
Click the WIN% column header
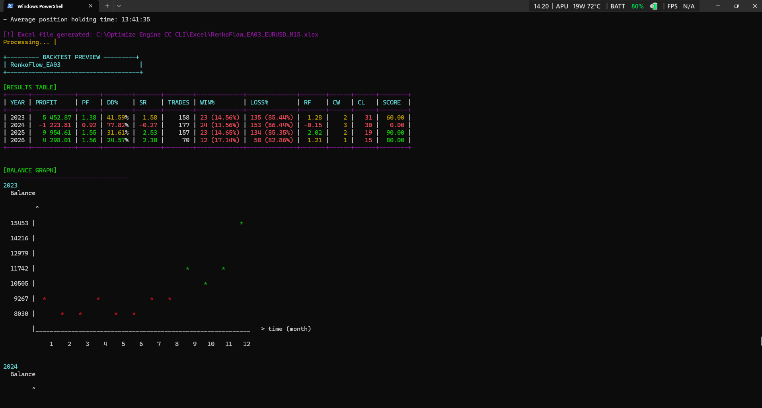pos(207,102)
